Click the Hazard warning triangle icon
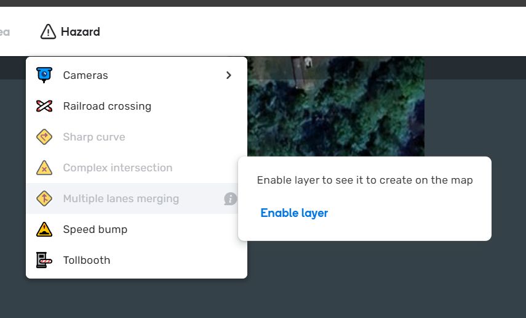 (x=48, y=31)
